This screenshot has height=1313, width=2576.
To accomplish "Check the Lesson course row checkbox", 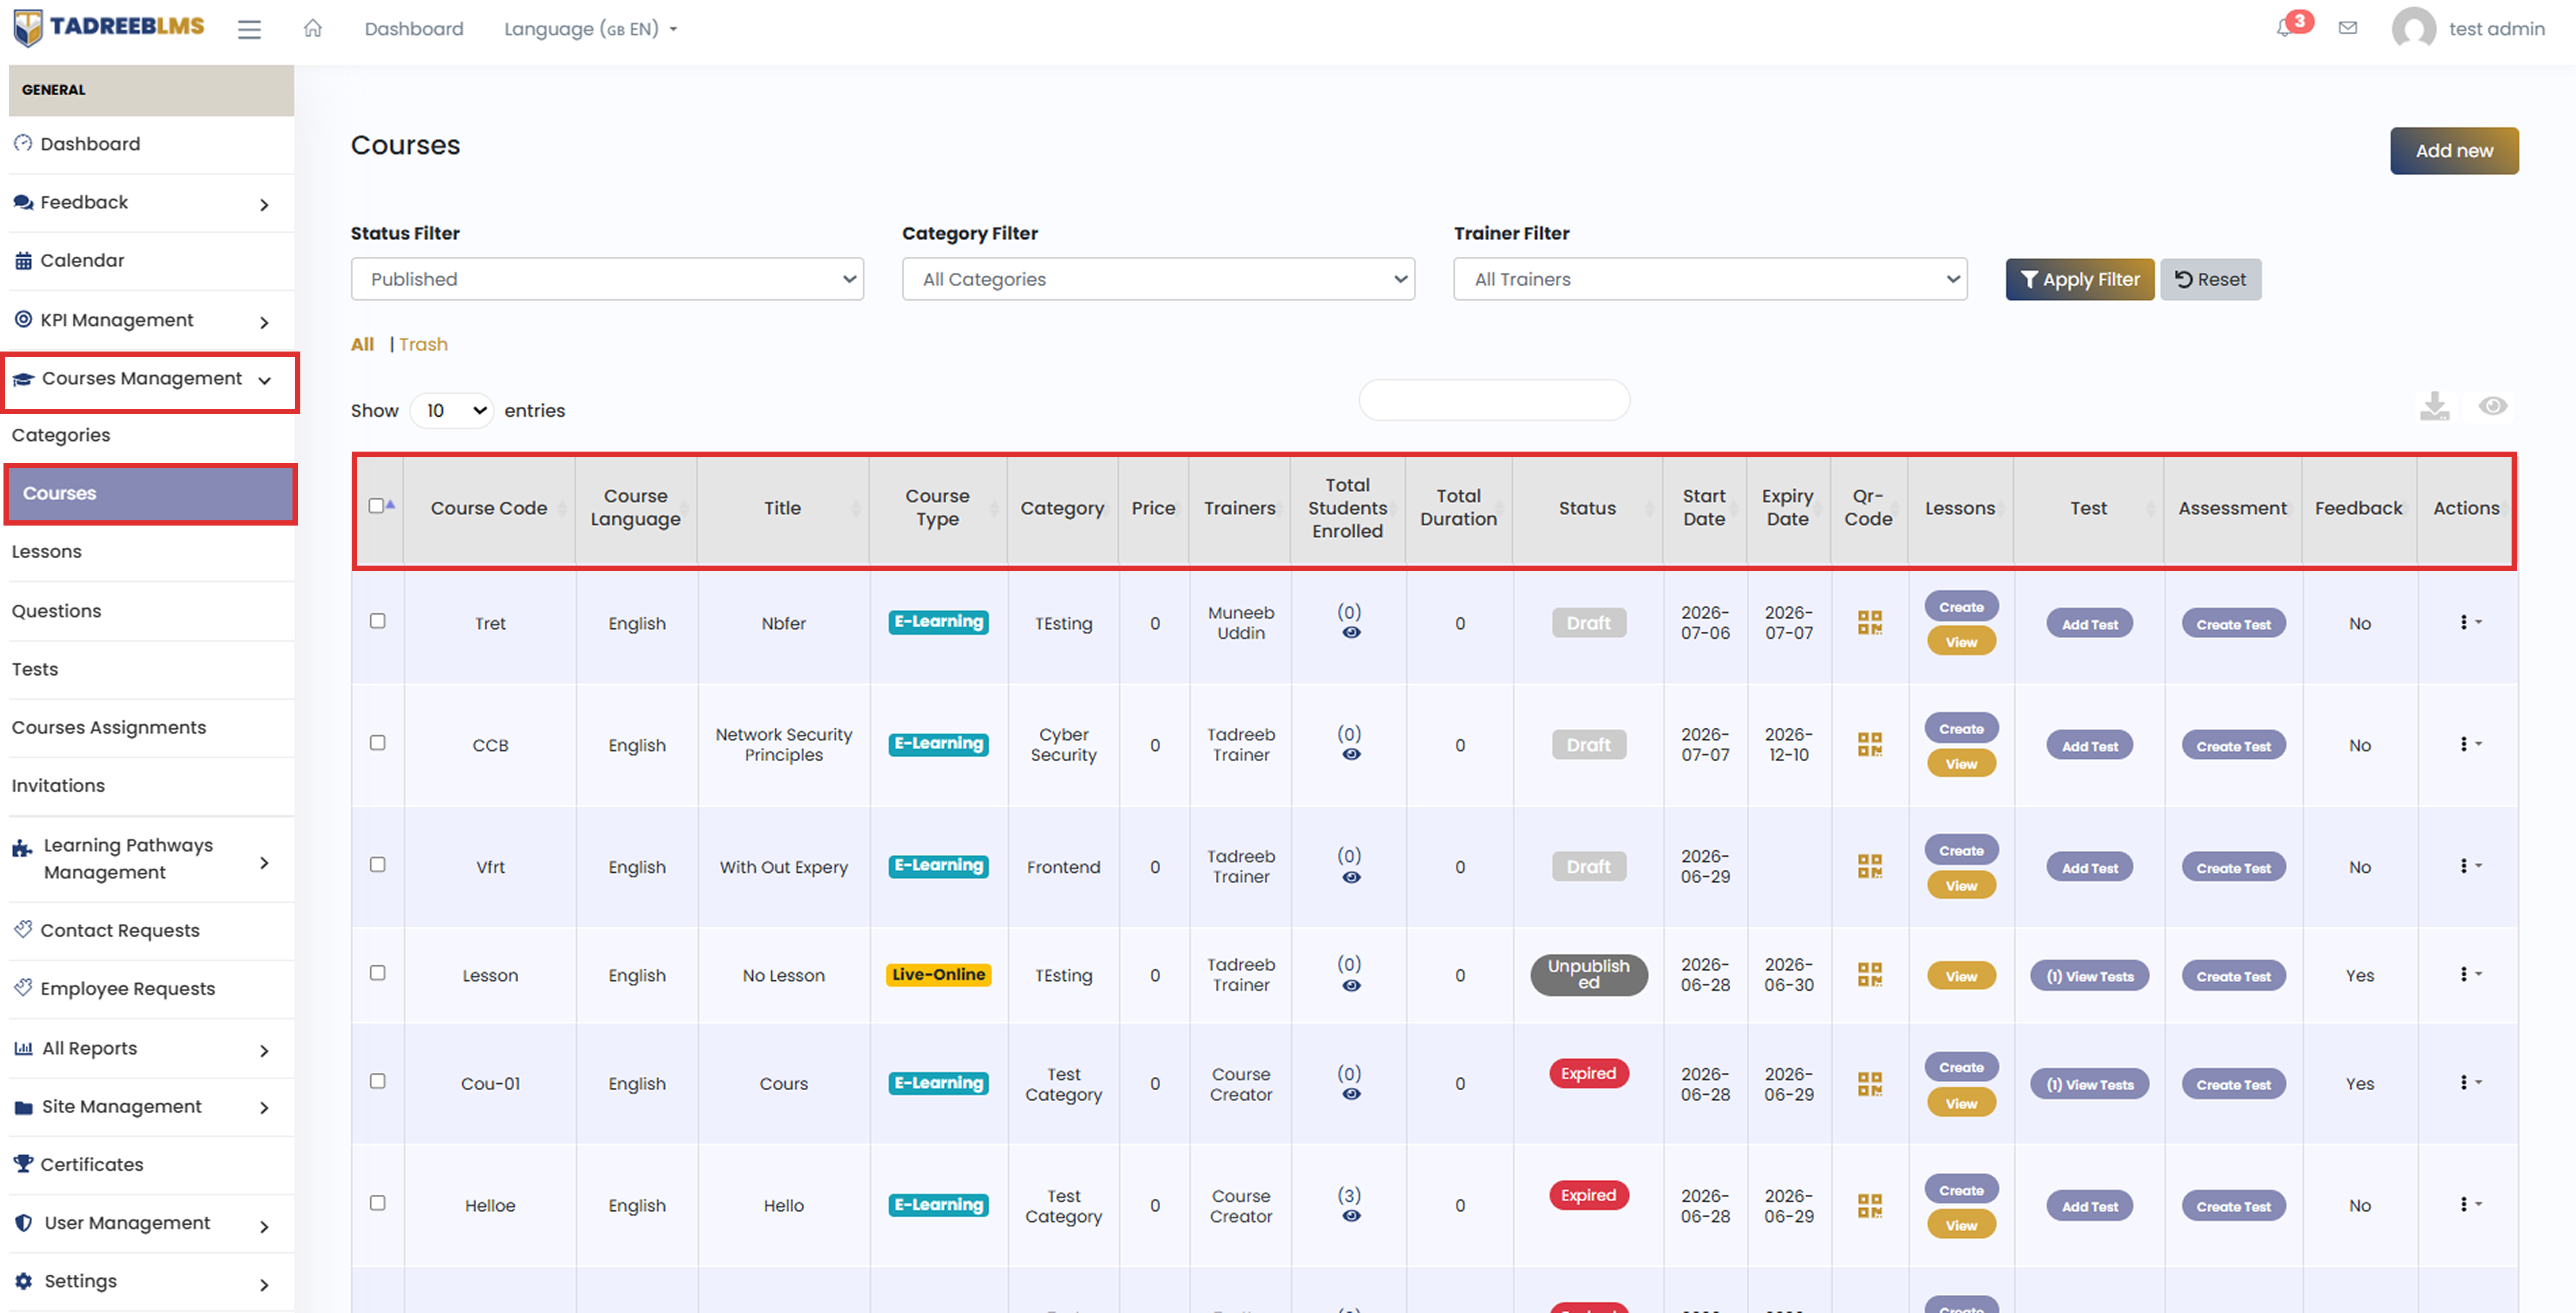I will [377, 972].
